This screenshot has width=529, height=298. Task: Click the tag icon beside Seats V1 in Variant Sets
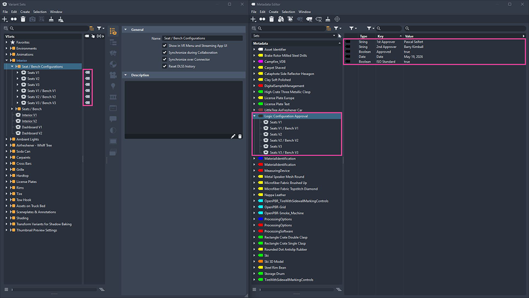click(88, 73)
